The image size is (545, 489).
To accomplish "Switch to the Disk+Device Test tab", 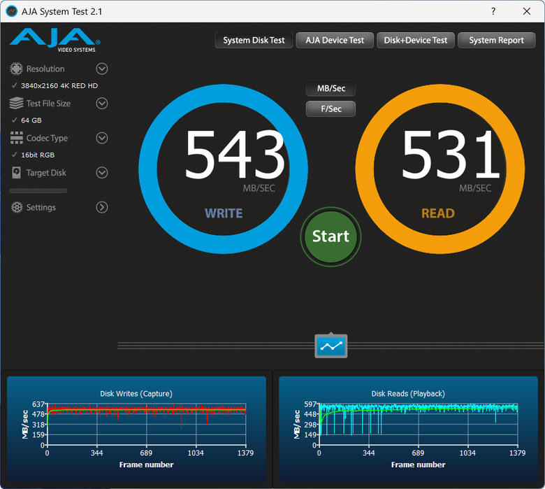I will 415,41.
